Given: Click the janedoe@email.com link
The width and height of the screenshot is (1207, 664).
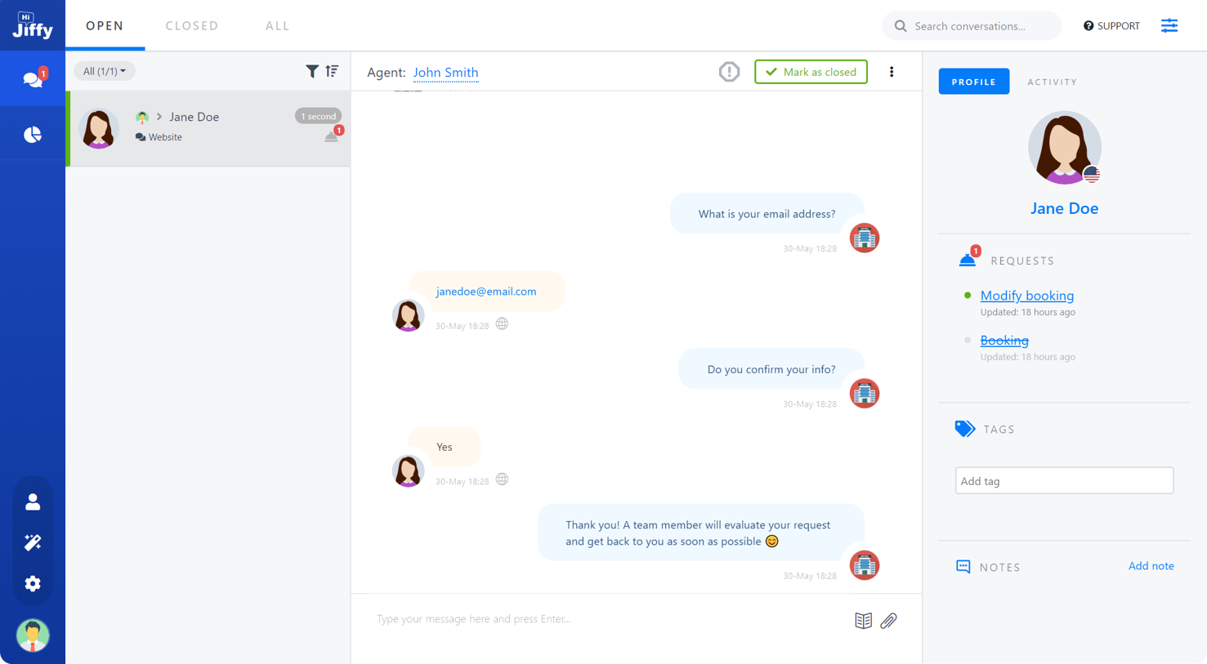Looking at the screenshot, I should pyautogui.click(x=486, y=292).
